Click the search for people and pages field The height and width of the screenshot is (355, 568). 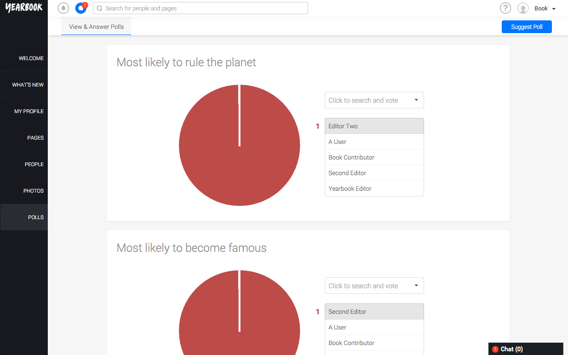coord(200,8)
